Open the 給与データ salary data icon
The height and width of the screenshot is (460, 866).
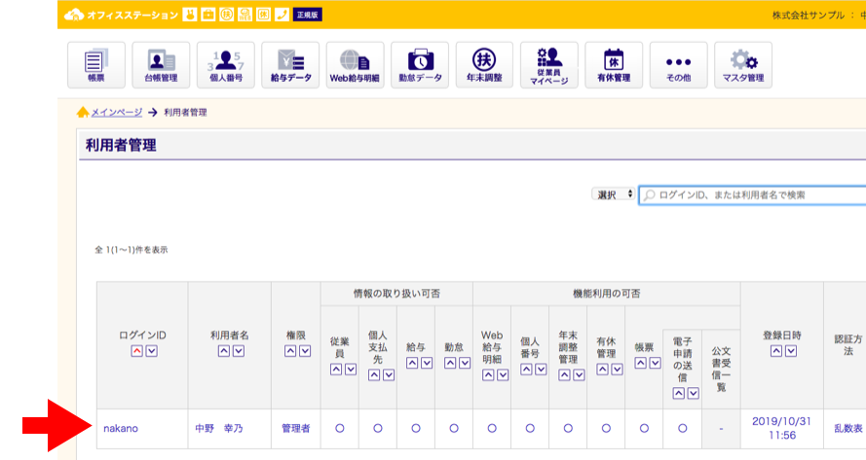[x=290, y=65]
